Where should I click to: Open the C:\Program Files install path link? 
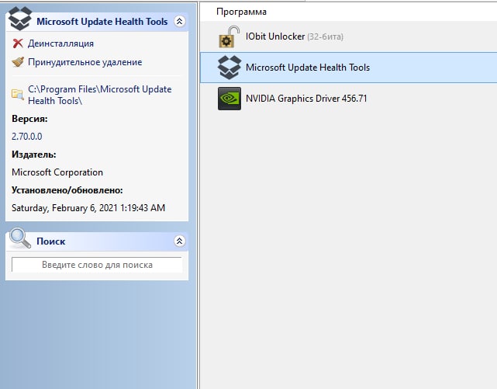coord(99,95)
